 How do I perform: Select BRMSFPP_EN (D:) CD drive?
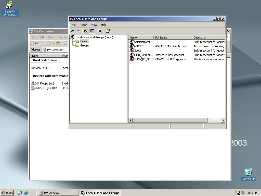click(x=44, y=88)
